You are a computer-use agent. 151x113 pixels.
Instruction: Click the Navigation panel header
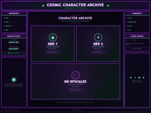(14, 13)
